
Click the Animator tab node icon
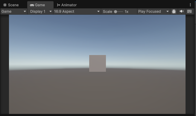click(58, 5)
